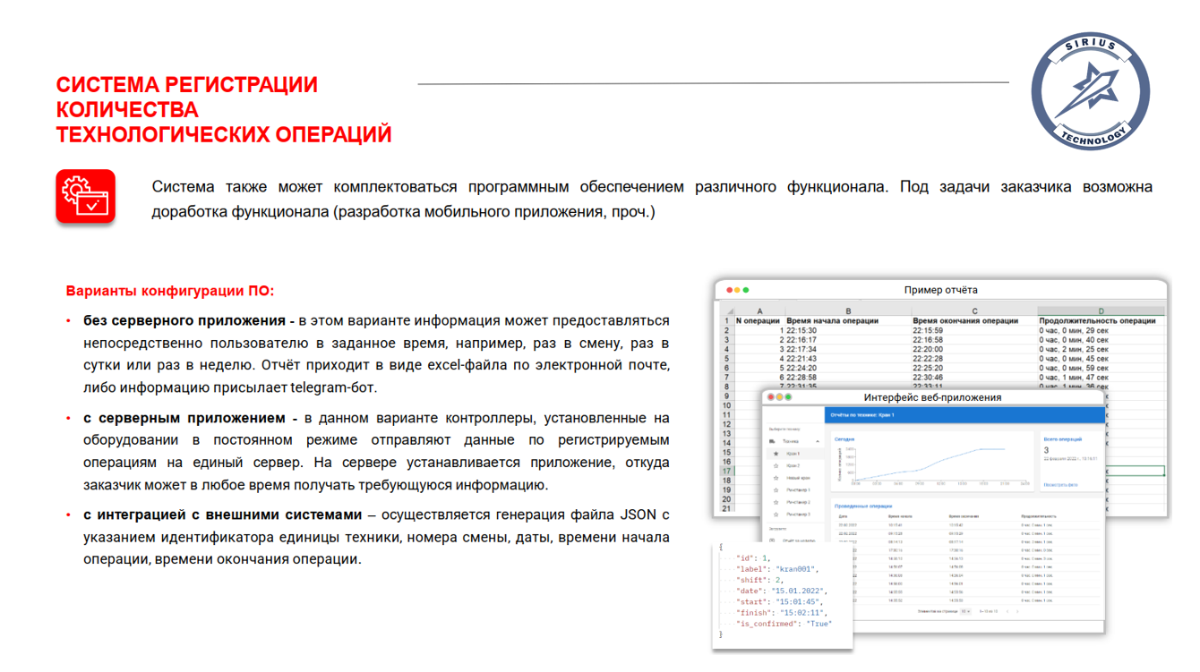Go to next page of operations table
This screenshot has width=1200, height=672.
pyautogui.click(x=1017, y=612)
